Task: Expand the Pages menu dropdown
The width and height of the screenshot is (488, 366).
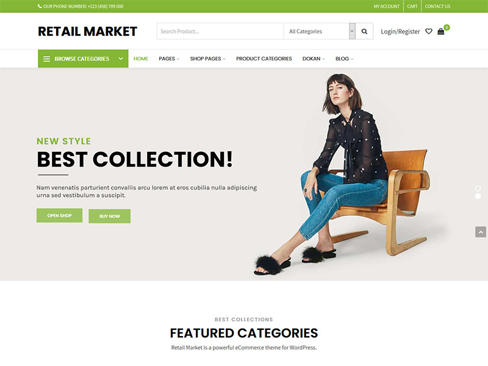Action: pos(169,59)
